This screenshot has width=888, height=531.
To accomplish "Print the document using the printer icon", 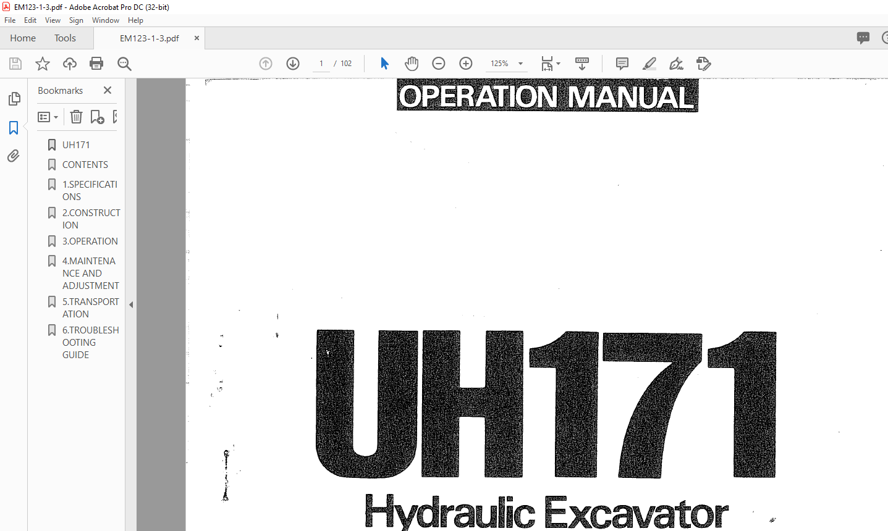I will tap(96, 64).
